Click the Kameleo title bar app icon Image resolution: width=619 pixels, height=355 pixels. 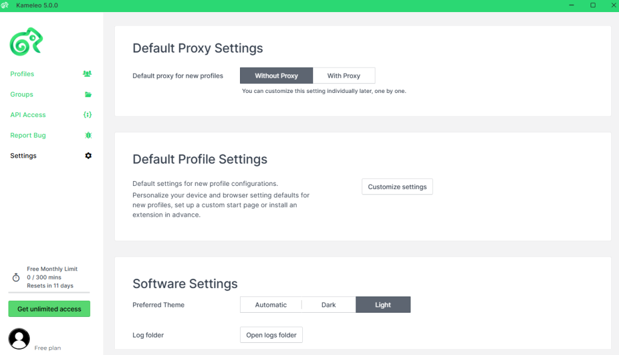click(x=5, y=5)
